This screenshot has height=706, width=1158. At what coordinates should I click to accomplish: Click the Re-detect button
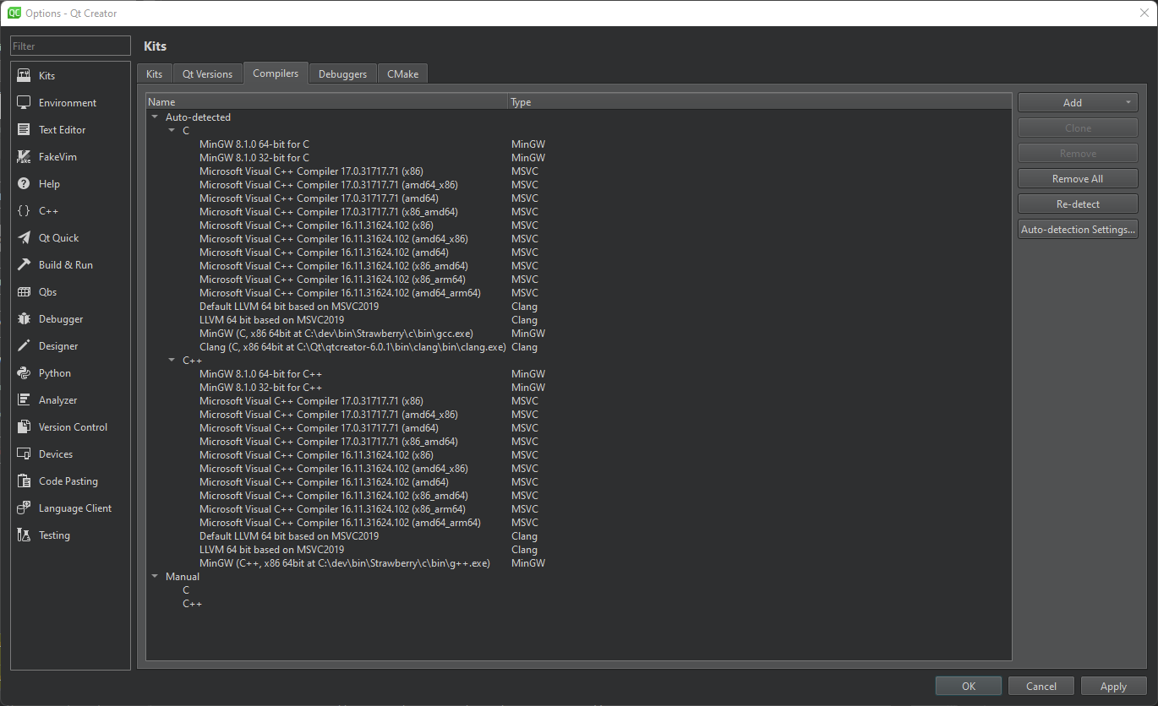coord(1078,204)
